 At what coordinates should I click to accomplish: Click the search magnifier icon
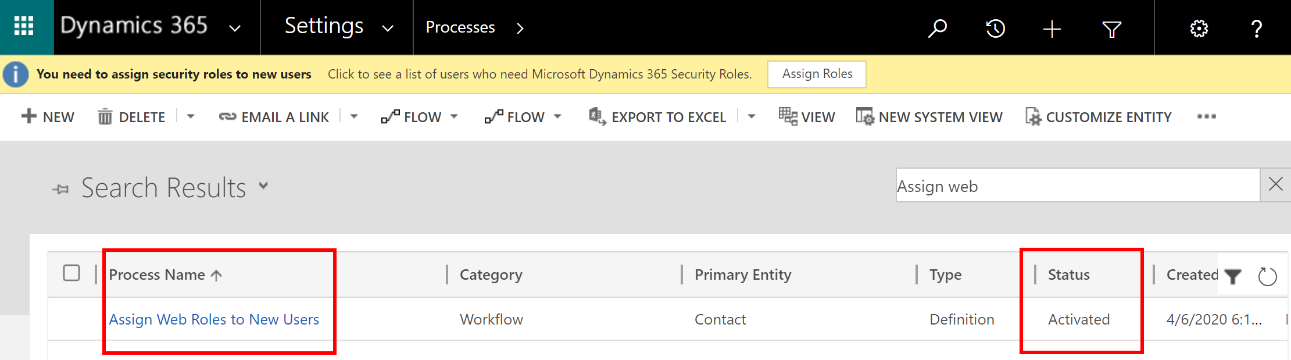[x=937, y=28]
